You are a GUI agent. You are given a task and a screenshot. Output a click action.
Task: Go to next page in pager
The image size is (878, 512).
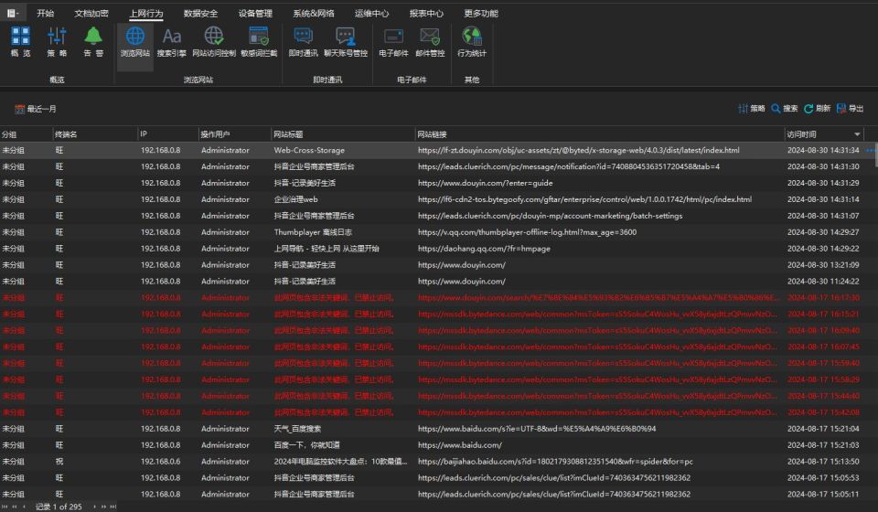point(103,507)
